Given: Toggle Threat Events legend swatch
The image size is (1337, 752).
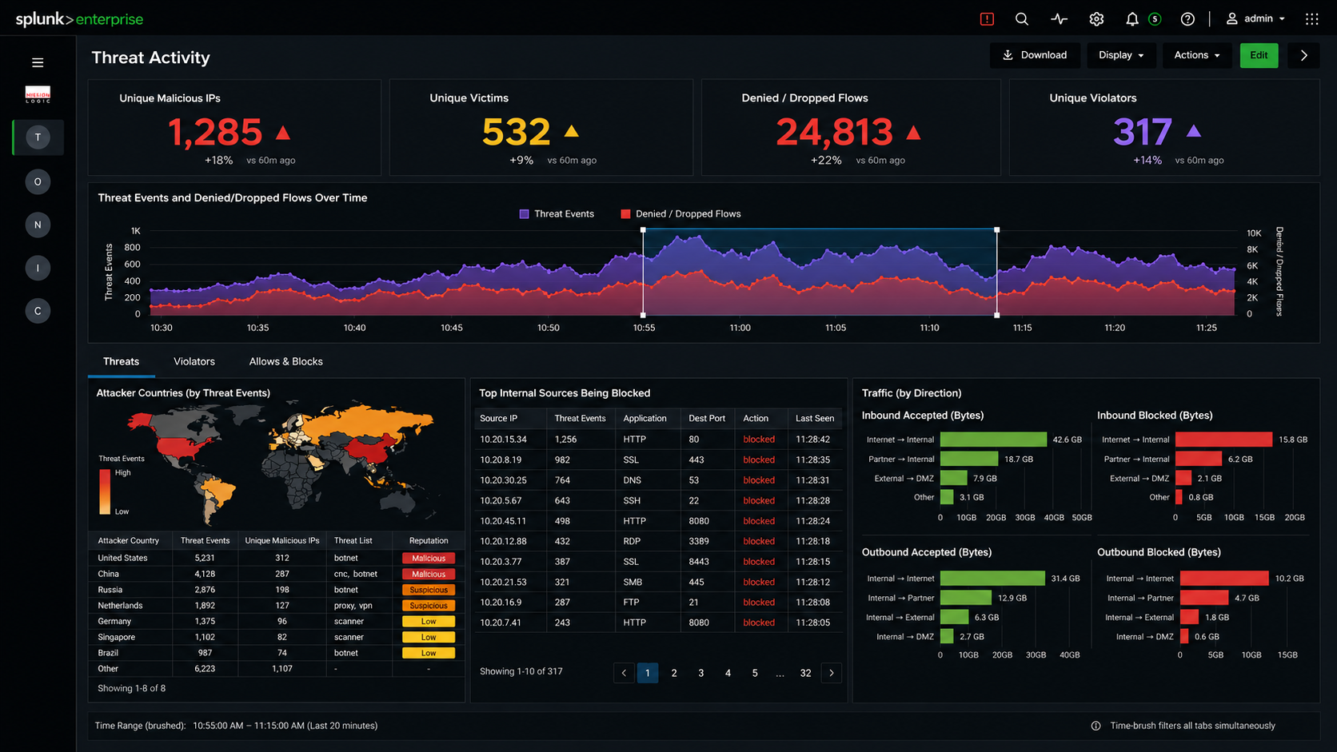Looking at the screenshot, I should pyautogui.click(x=524, y=214).
